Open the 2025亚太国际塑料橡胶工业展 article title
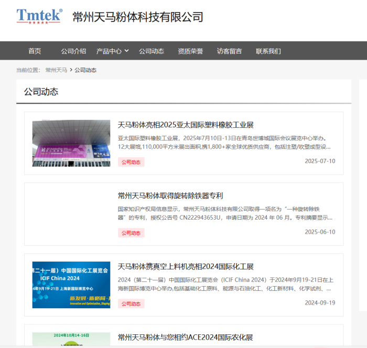 tap(186, 125)
